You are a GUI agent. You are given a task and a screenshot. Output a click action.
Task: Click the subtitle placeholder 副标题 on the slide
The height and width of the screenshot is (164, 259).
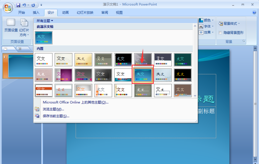click(206, 111)
